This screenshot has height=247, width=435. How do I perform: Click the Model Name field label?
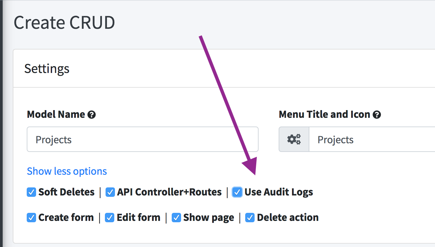click(56, 114)
